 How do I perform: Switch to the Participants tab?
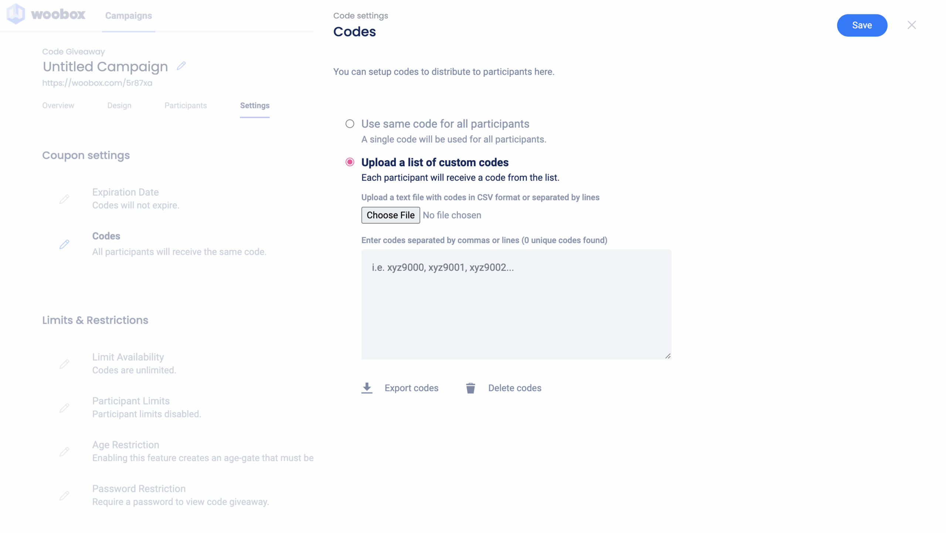coord(186,106)
